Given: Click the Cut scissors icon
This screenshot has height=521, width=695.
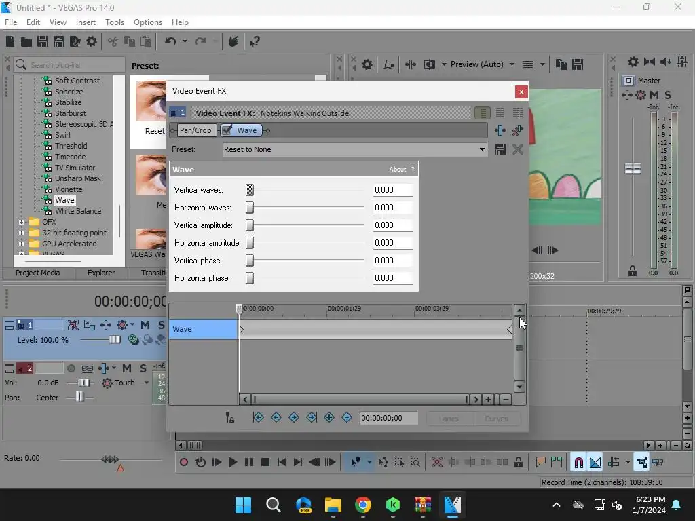Looking at the screenshot, I should tap(113, 41).
